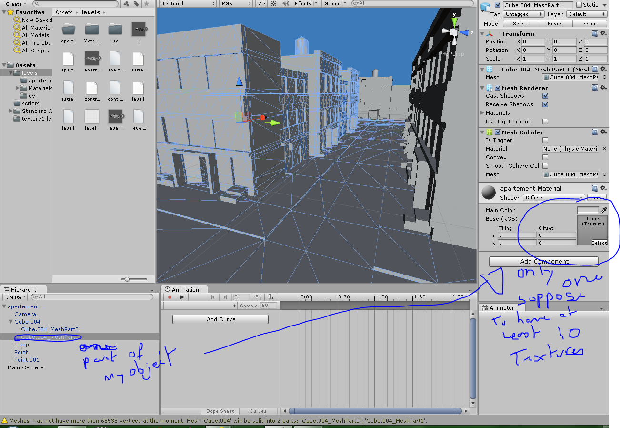
Task: Click the Add Keyframe icon
Action: pyautogui.click(x=258, y=297)
